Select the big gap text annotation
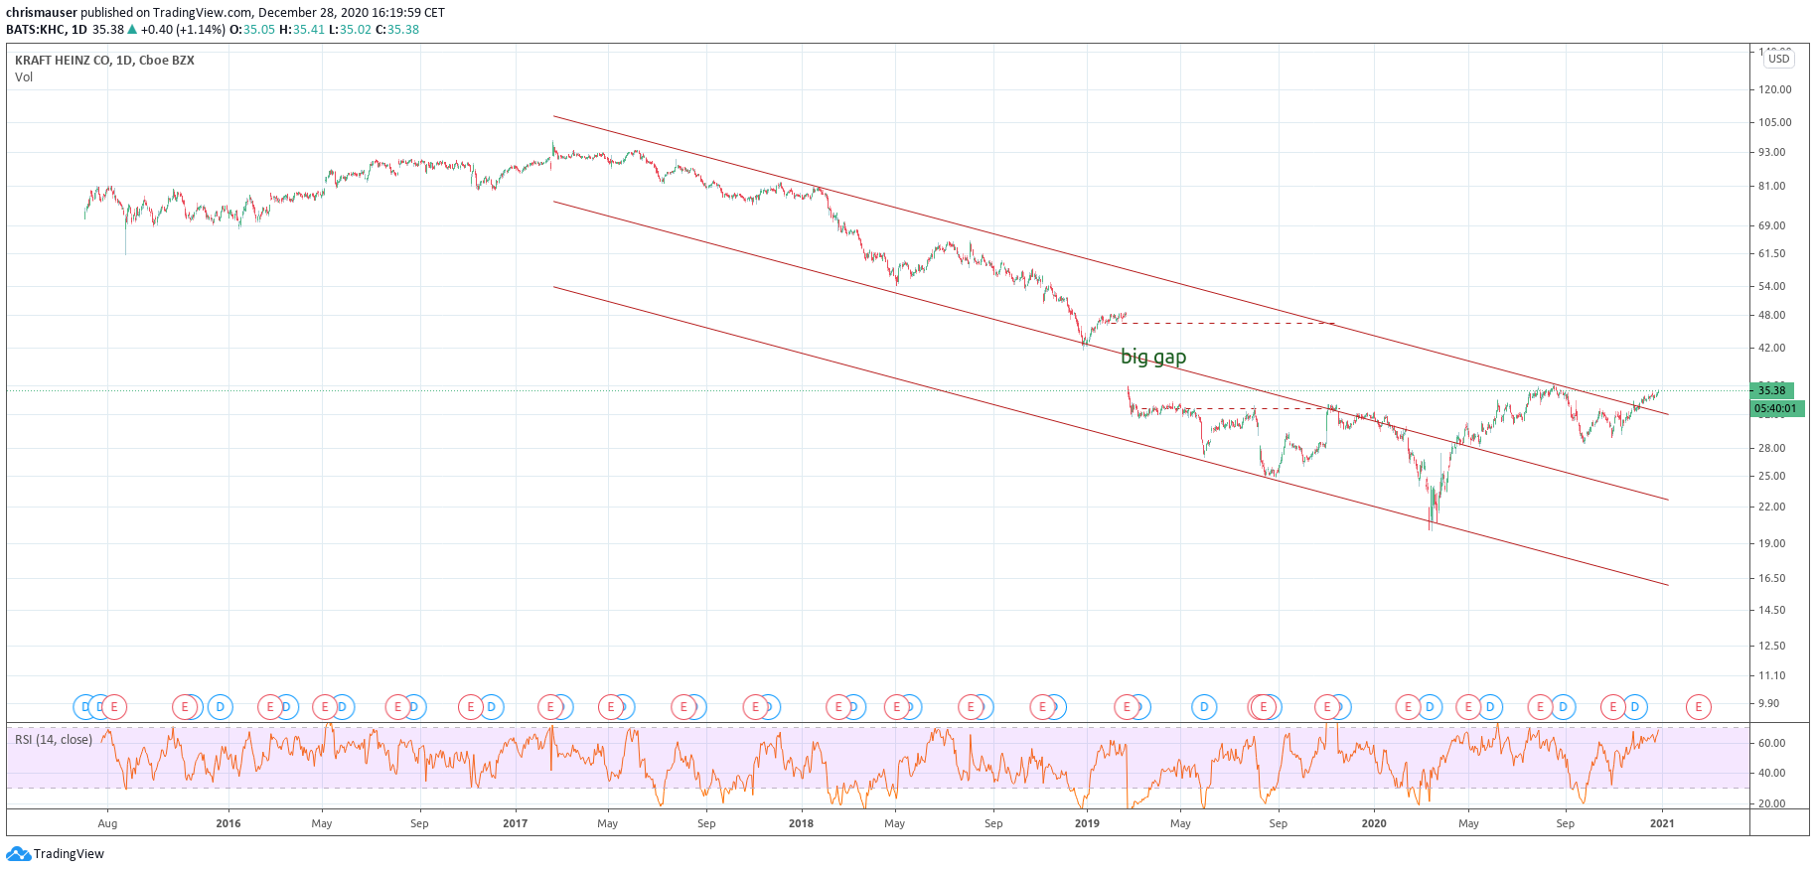The height and width of the screenshot is (872, 1816). click(x=1153, y=357)
